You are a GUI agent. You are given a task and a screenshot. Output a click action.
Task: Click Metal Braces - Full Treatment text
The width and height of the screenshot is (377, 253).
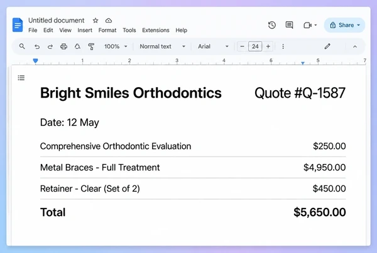(x=100, y=167)
